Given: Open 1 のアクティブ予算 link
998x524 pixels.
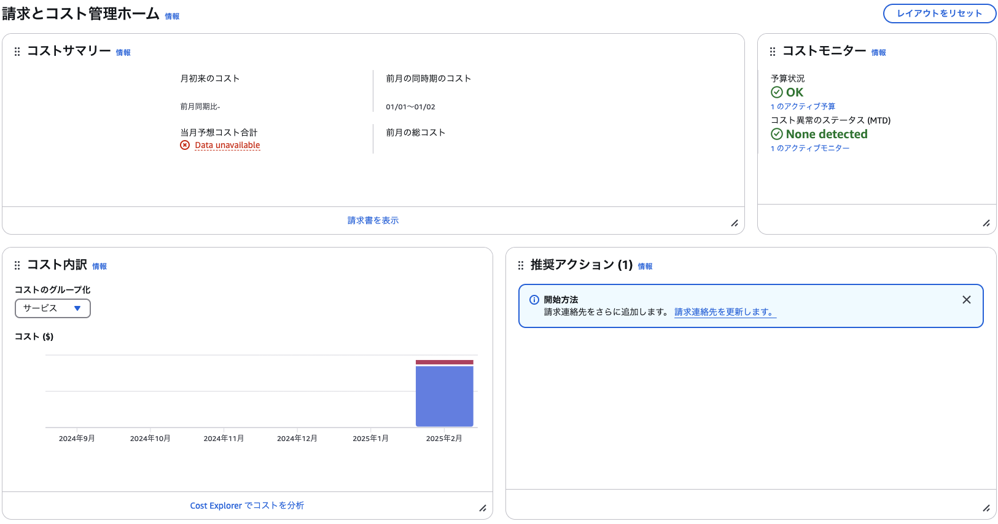Looking at the screenshot, I should pos(803,106).
